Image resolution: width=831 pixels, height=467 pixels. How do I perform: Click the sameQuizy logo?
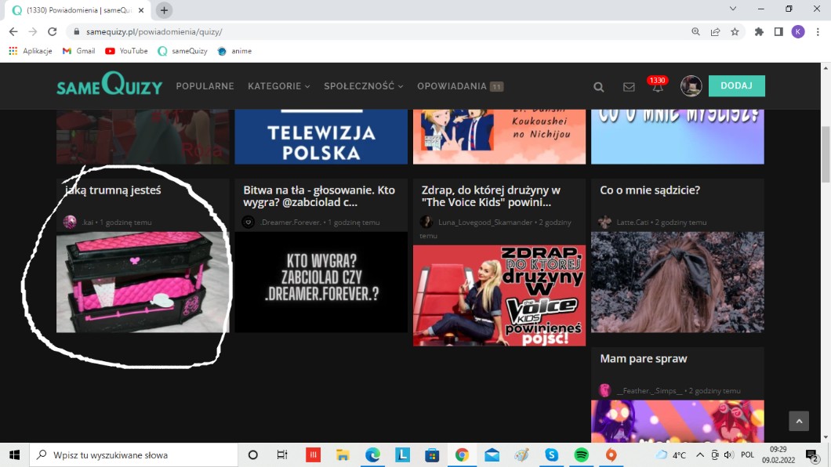click(x=110, y=85)
